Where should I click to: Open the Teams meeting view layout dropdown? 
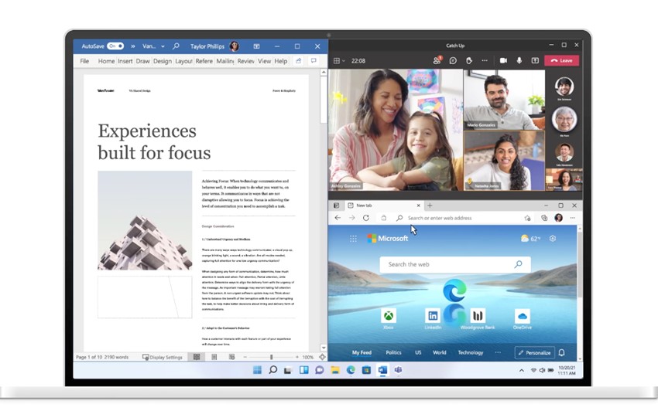tap(339, 61)
